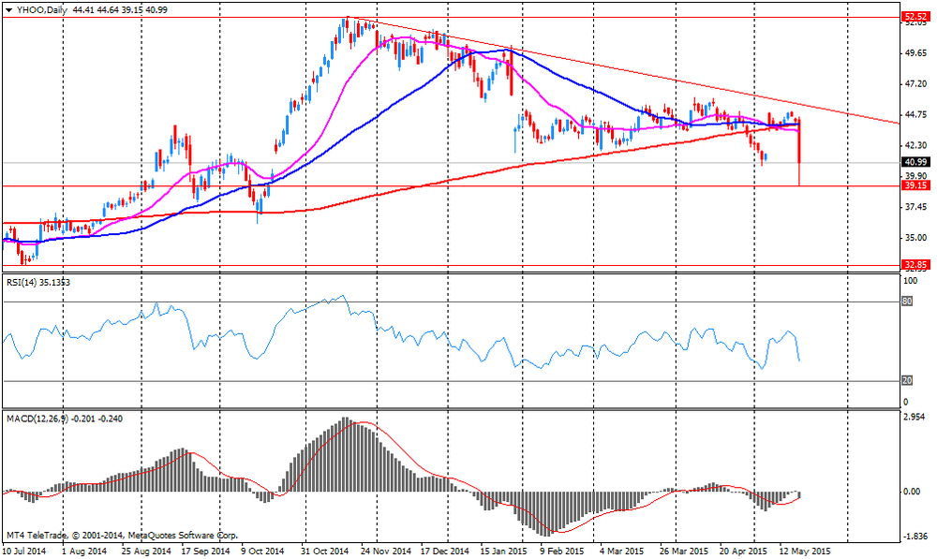Click the 20 Apr 2015 date label
The width and height of the screenshot is (937, 559).
[x=743, y=551]
